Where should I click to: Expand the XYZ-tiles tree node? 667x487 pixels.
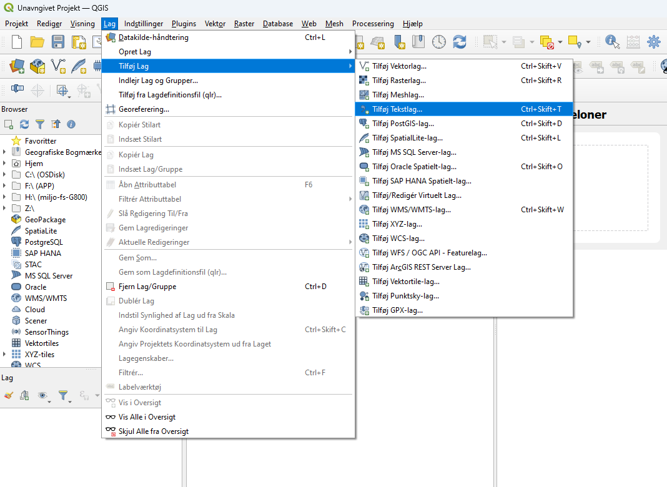[4, 354]
